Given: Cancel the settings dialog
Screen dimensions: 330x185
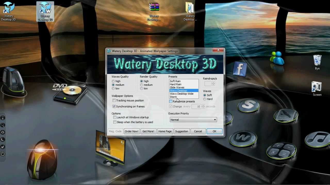Looking at the screenshot, I should (x=198, y=131).
